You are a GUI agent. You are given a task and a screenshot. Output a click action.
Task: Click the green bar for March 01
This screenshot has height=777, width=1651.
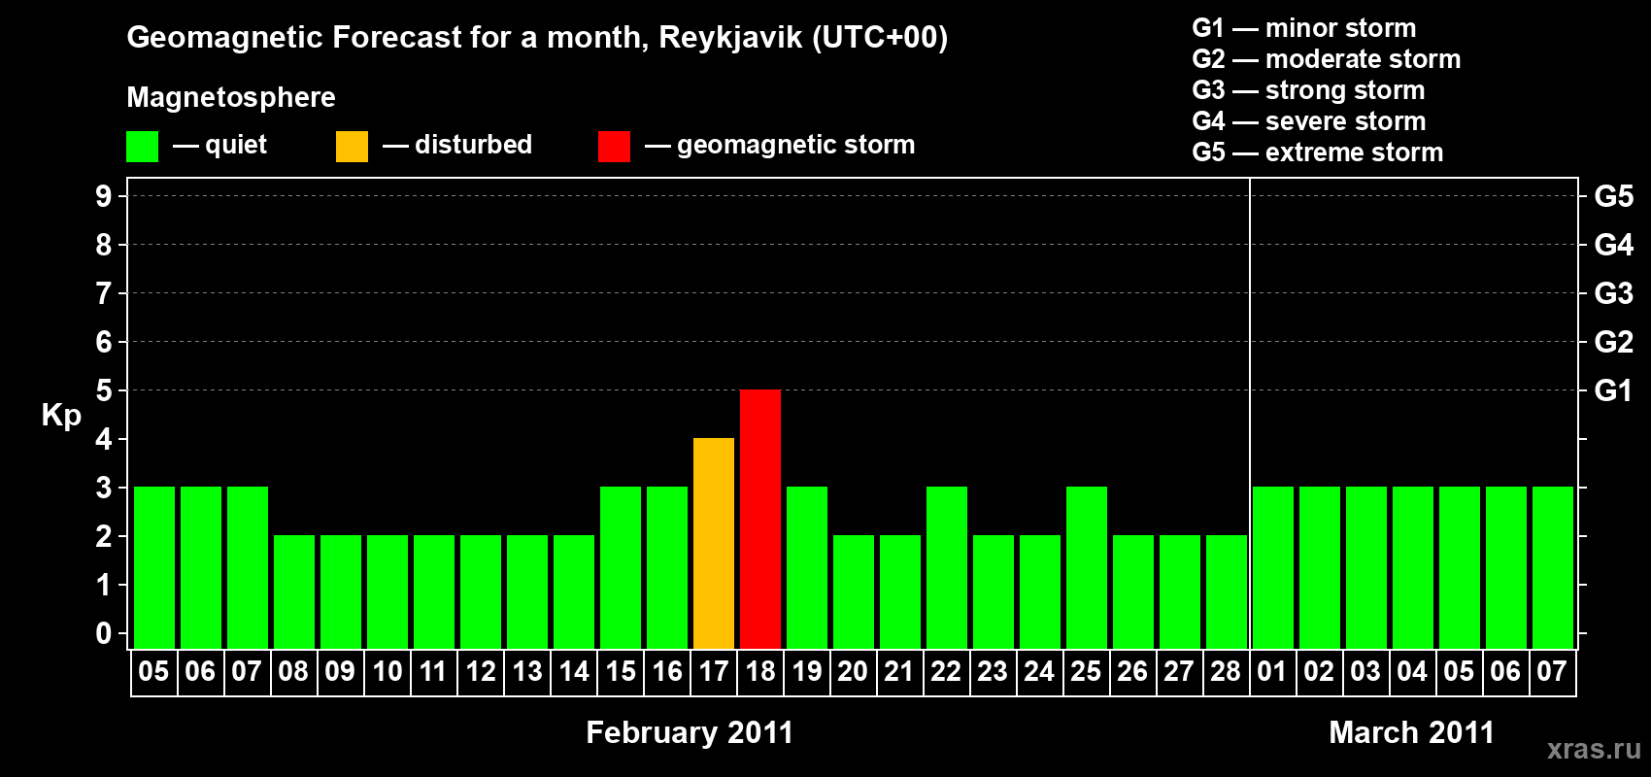click(1273, 567)
